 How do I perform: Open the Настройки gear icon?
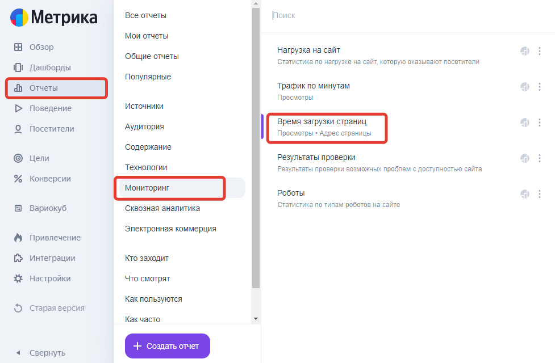pos(18,278)
